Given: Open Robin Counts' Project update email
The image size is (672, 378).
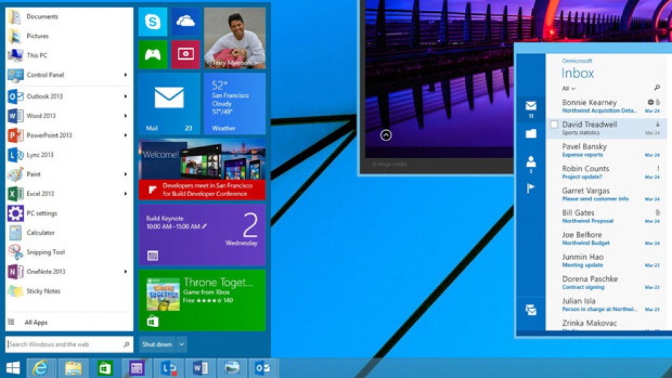Looking at the screenshot, I should pos(605,172).
